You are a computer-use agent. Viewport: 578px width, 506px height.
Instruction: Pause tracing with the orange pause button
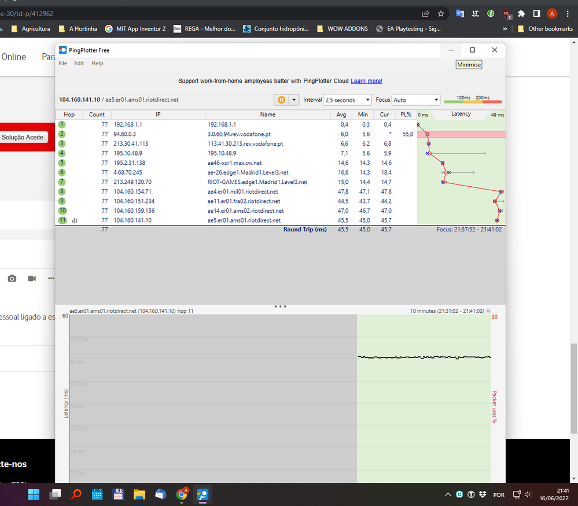(281, 100)
